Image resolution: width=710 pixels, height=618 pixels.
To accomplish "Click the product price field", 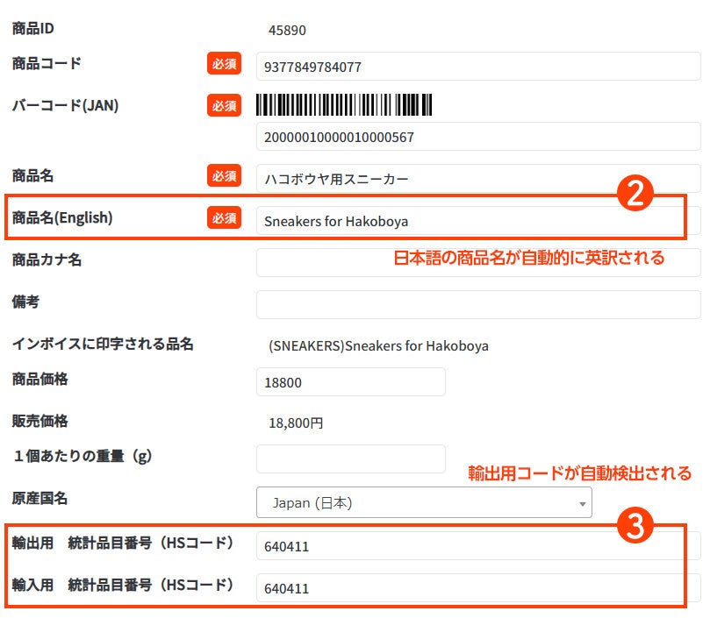I will point(350,382).
